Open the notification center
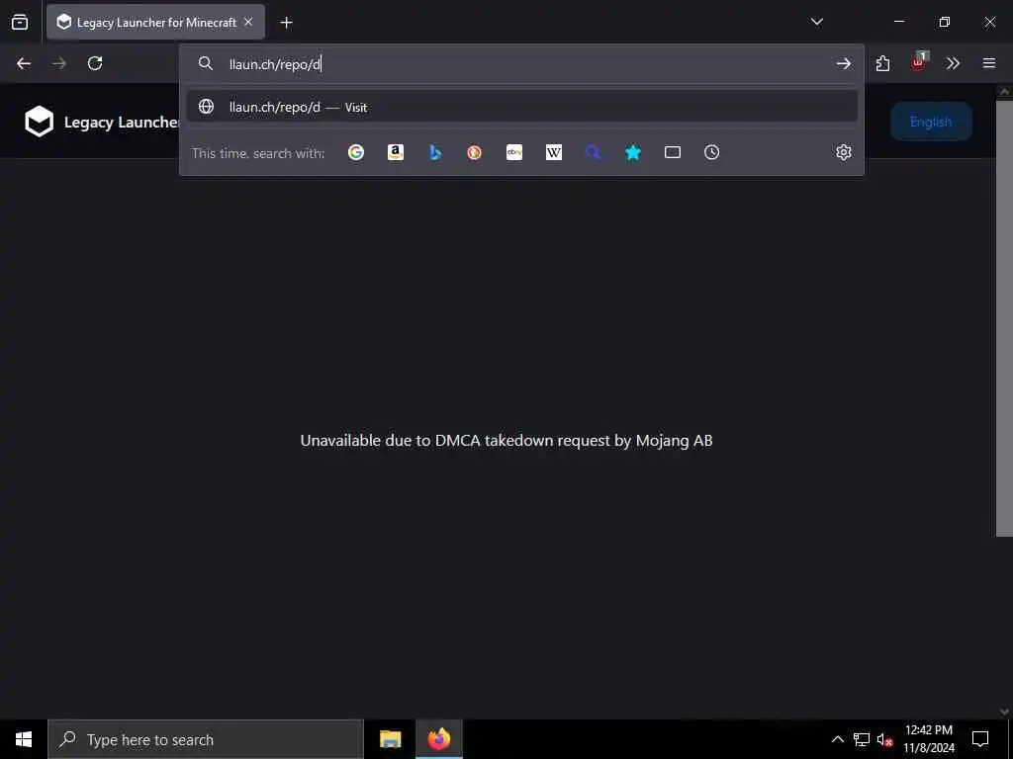This screenshot has width=1013, height=759. pos(980,739)
